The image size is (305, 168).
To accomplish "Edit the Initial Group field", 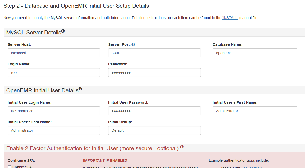I will (154, 130).
